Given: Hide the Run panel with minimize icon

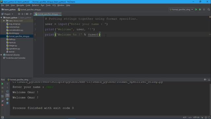Looking at the screenshot, I should (209, 80).
